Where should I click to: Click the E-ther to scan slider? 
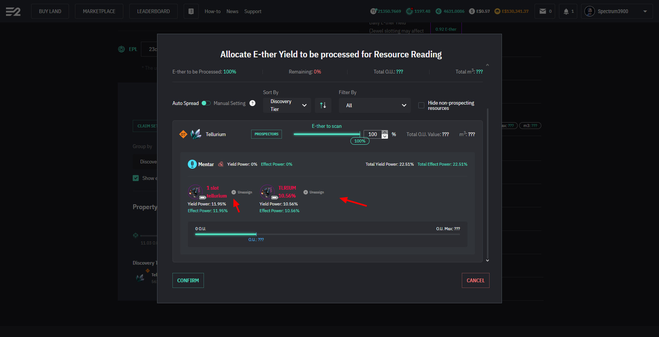tap(327, 134)
